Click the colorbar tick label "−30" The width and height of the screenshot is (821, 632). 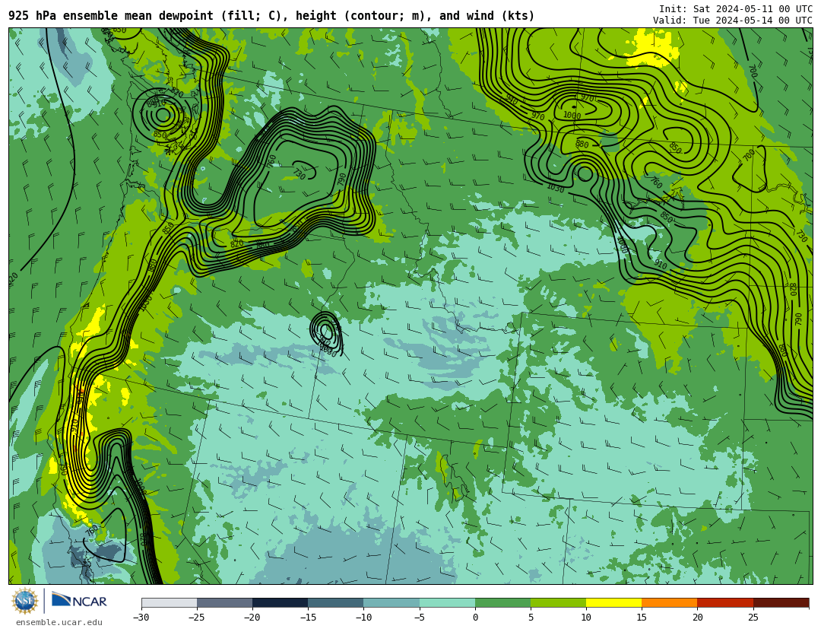[141, 618]
